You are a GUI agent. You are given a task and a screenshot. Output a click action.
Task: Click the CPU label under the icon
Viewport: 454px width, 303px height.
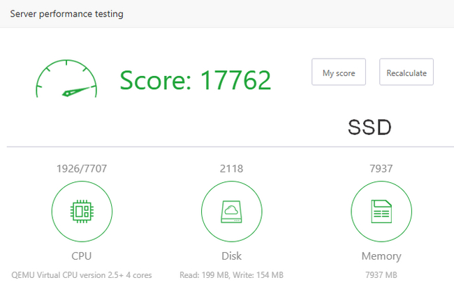click(82, 256)
